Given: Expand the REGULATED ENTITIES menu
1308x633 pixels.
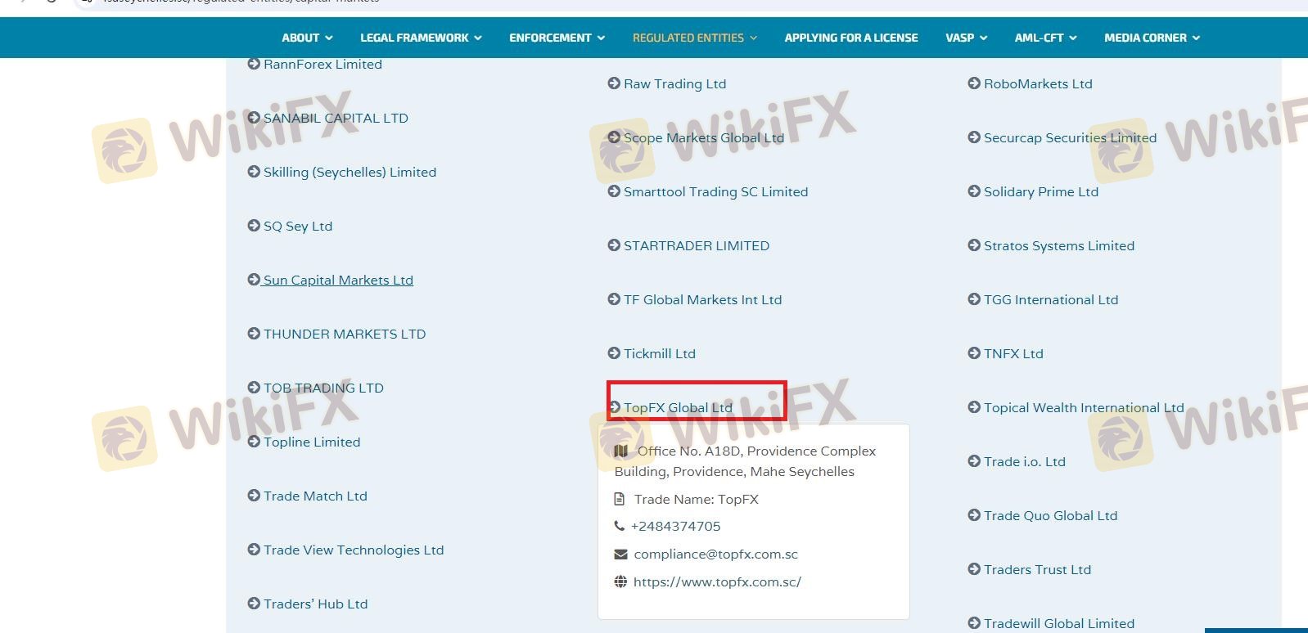Looking at the screenshot, I should tap(695, 38).
